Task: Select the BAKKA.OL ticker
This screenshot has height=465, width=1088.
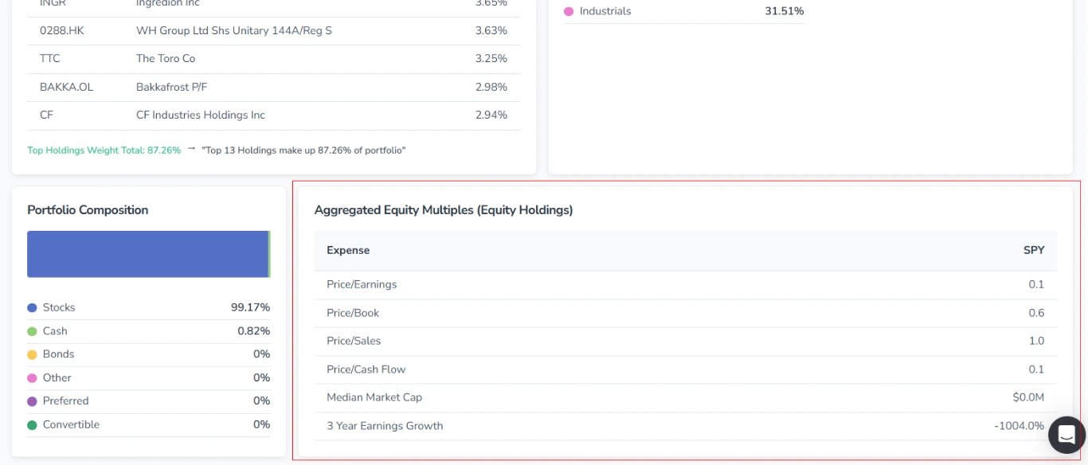Action: click(65, 87)
